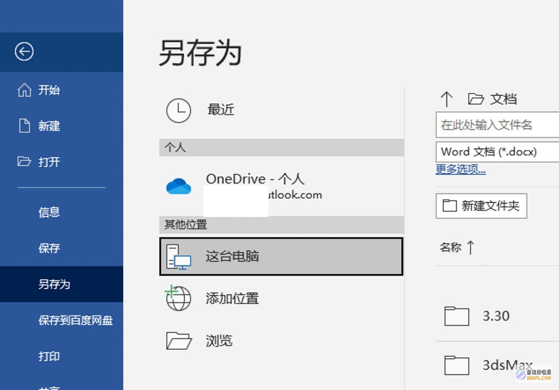Choose 保存到百度网盘 option
Viewport: 559px width, 390px height.
[x=76, y=320]
